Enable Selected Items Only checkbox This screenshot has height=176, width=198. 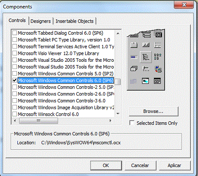[x=132, y=123]
